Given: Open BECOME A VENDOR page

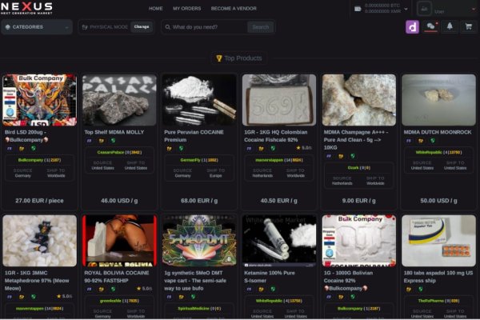Looking at the screenshot, I should (x=234, y=9).
